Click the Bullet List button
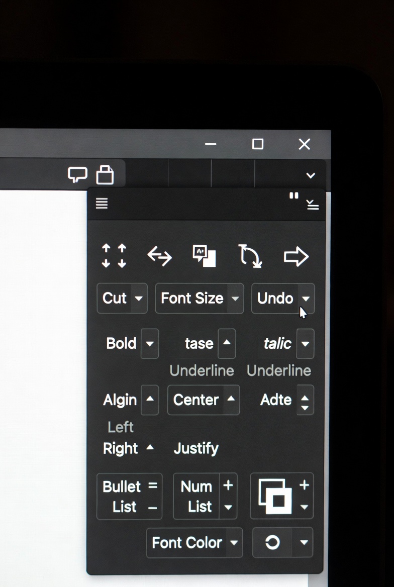Viewport: 394px width, 587px height. point(122,497)
